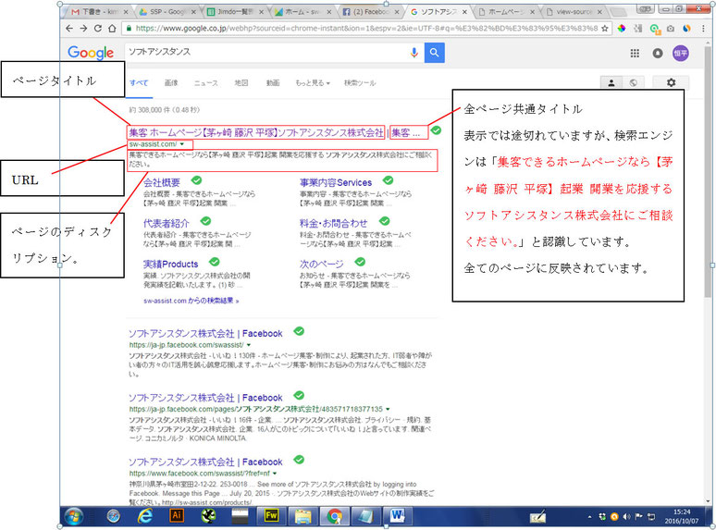Open search settings gear dropdown
Screen dimensions: 716x530
tap(671, 82)
